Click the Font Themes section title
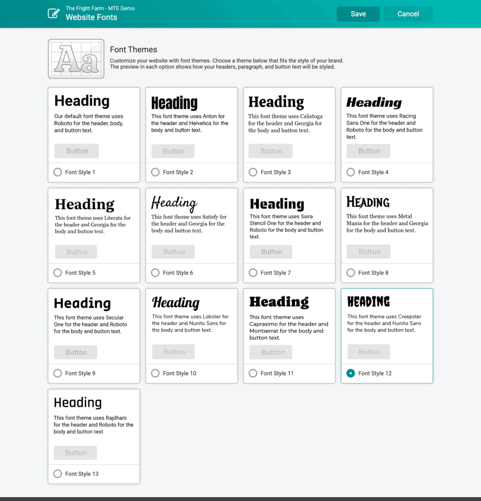Viewport: 481px width, 501px height. click(x=133, y=49)
